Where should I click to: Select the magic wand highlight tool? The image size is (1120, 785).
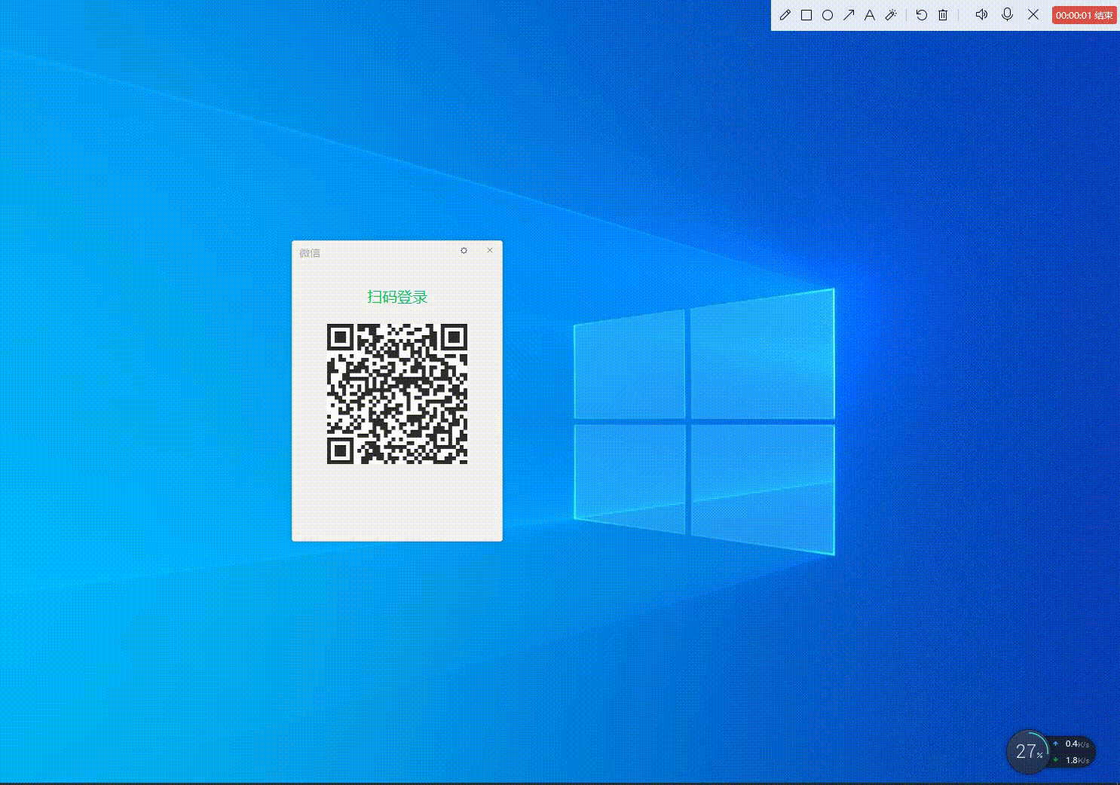891,15
